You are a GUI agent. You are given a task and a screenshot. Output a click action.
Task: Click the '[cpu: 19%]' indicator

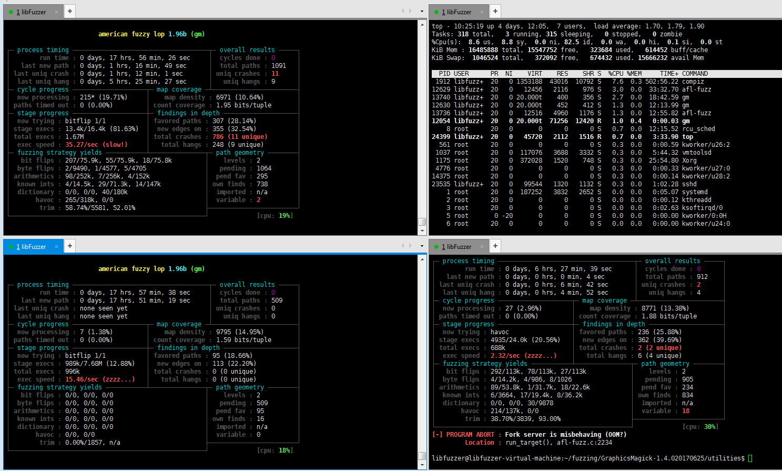275,216
